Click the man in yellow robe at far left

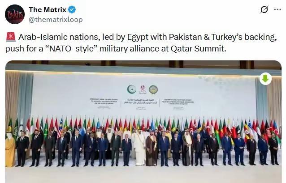(x=10, y=150)
